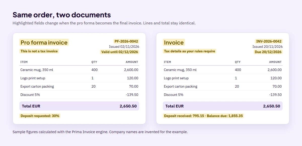Select 'Export carton packing' in pro forma
Image resolution: width=302 pixels, height=146 pixels.
(x=37, y=86)
